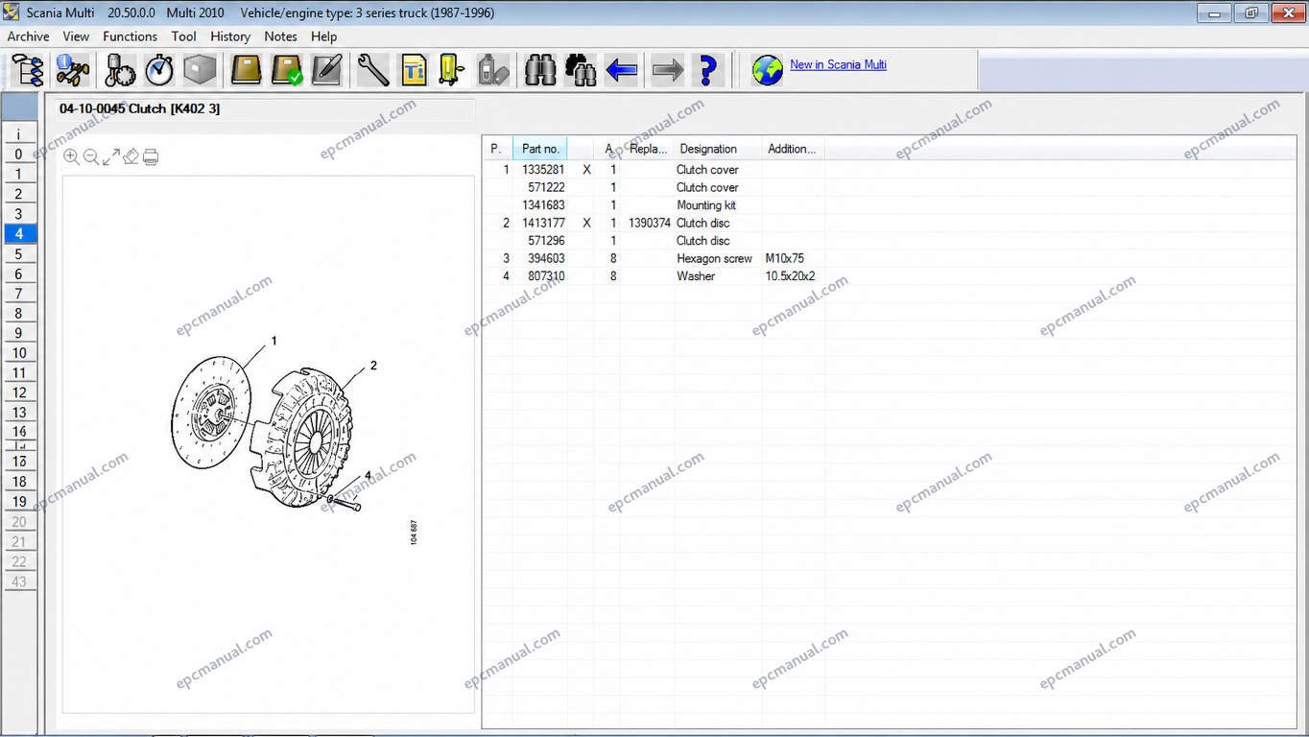Viewport: 1309px width, 737px height.
Task: Go back with blue left arrow
Action: tap(622, 70)
